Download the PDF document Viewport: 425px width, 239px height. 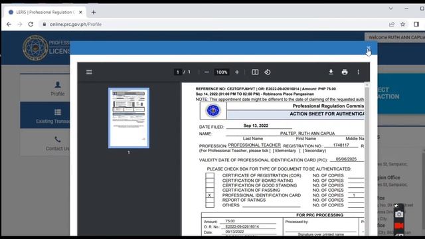331,72
